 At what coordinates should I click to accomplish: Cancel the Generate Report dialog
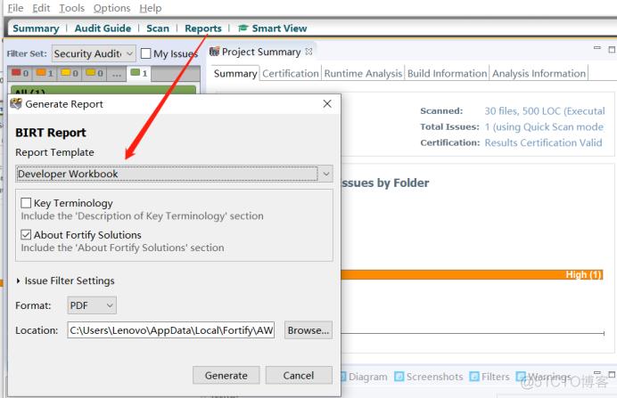[x=299, y=375]
